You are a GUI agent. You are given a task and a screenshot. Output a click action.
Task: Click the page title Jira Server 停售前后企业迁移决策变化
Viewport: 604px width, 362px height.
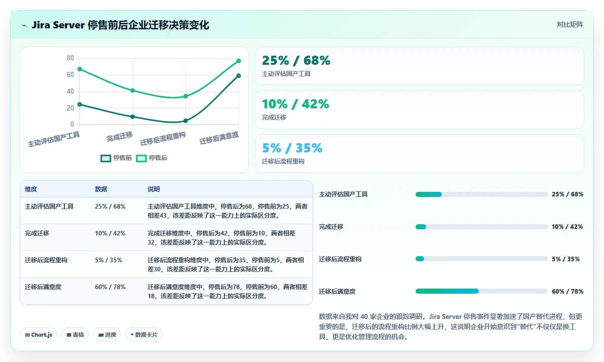[x=120, y=25]
